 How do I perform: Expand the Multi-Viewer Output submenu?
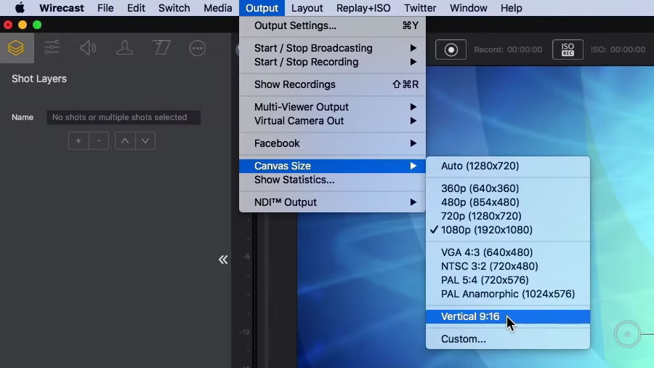[332, 107]
